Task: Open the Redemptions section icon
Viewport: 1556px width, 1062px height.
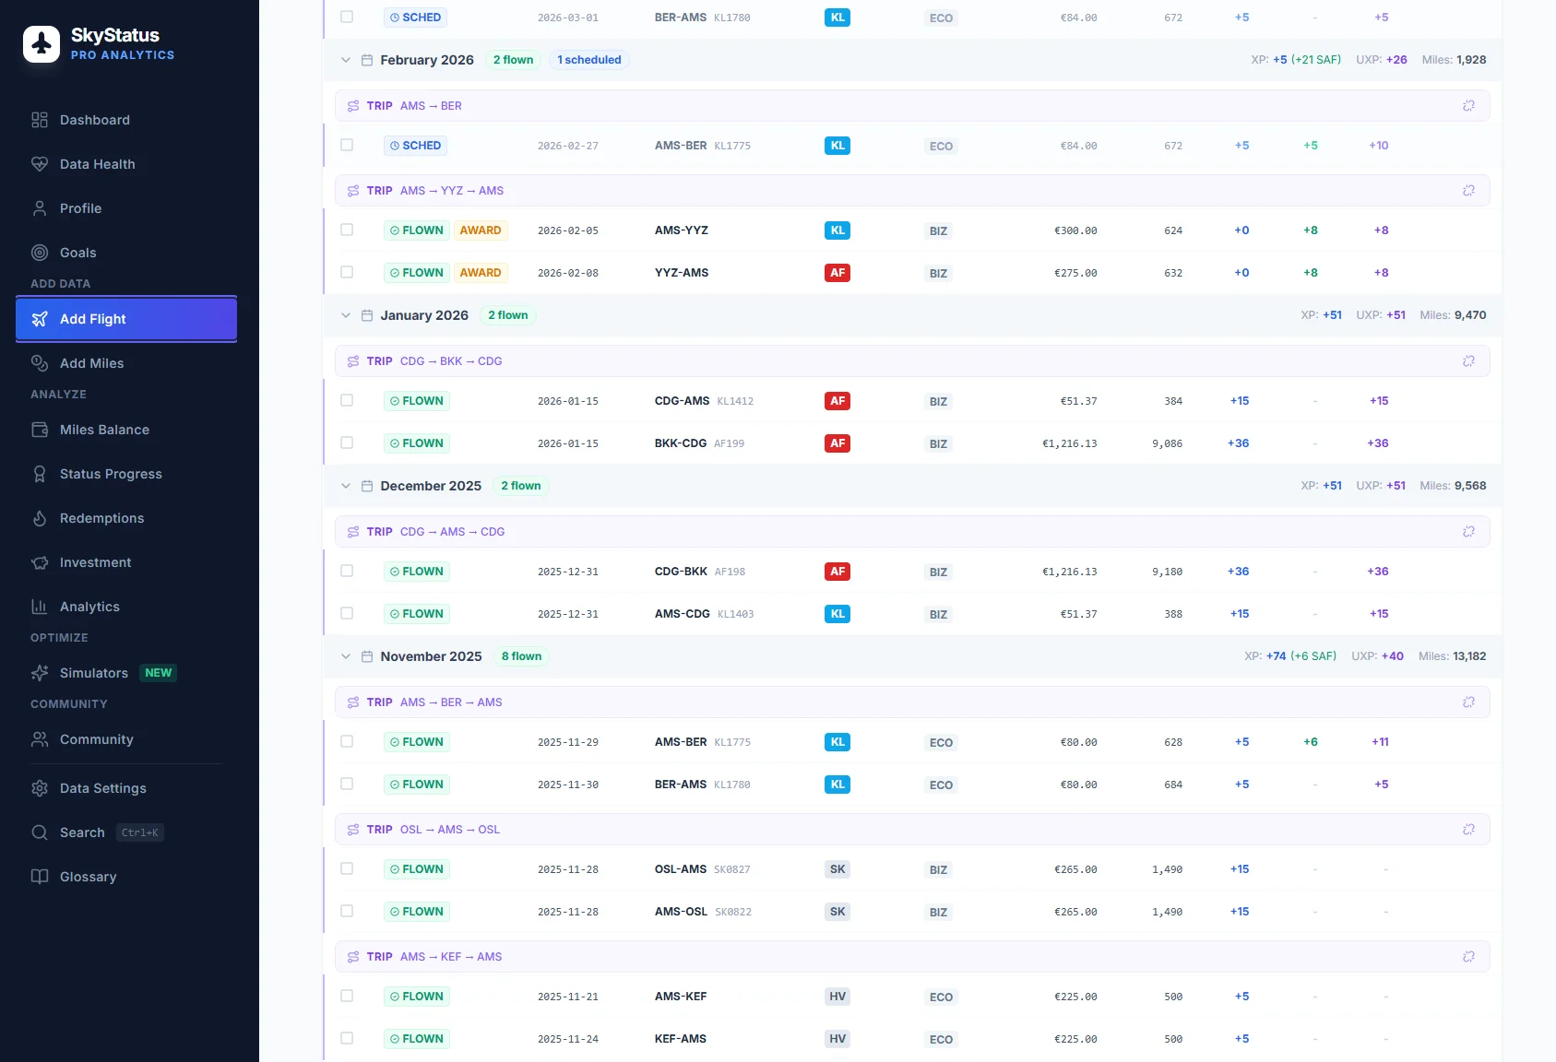Action: (x=40, y=518)
